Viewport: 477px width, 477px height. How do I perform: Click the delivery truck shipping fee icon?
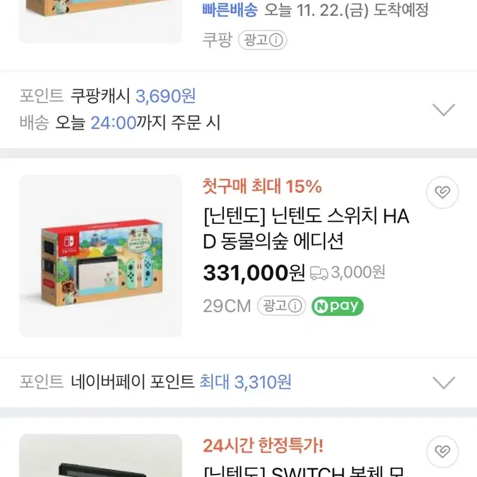click(x=319, y=273)
